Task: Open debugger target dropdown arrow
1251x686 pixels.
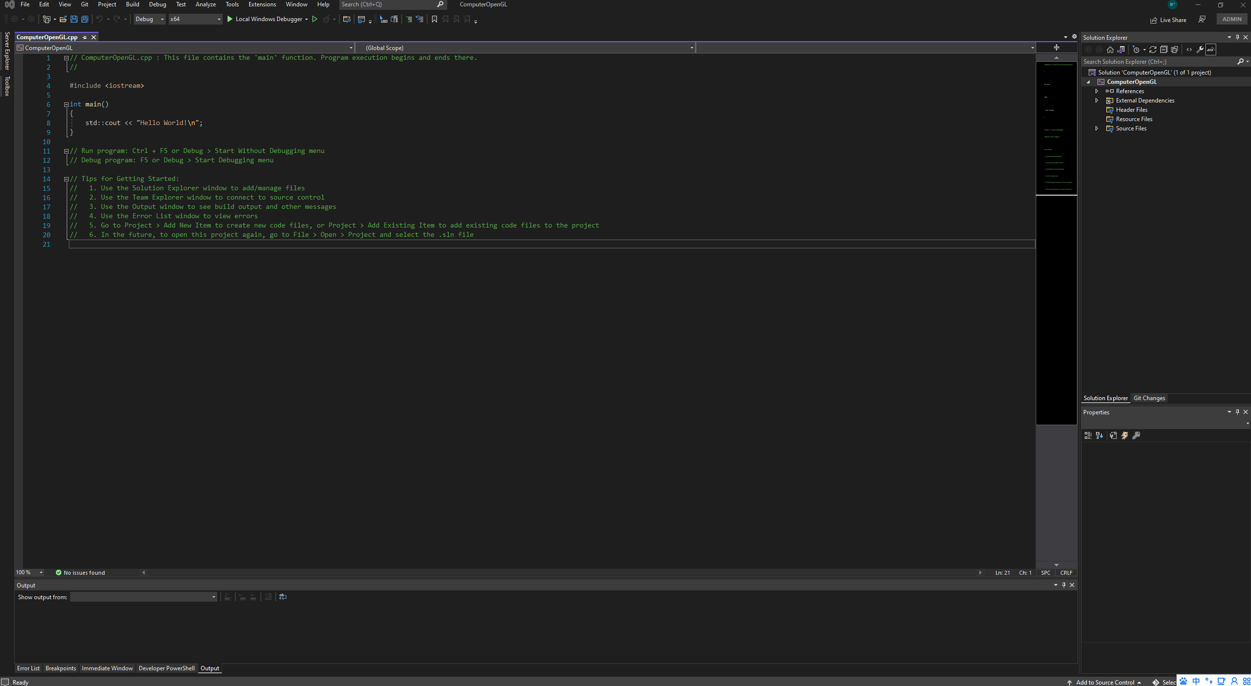Action: [306, 20]
